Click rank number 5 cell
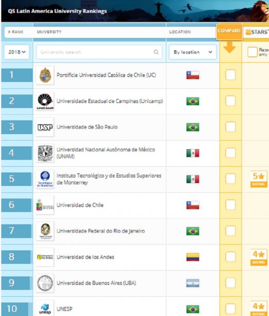Image resolution: width=269 pixels, height=316 pixels. pyautogui.click(x=17, y=179)
